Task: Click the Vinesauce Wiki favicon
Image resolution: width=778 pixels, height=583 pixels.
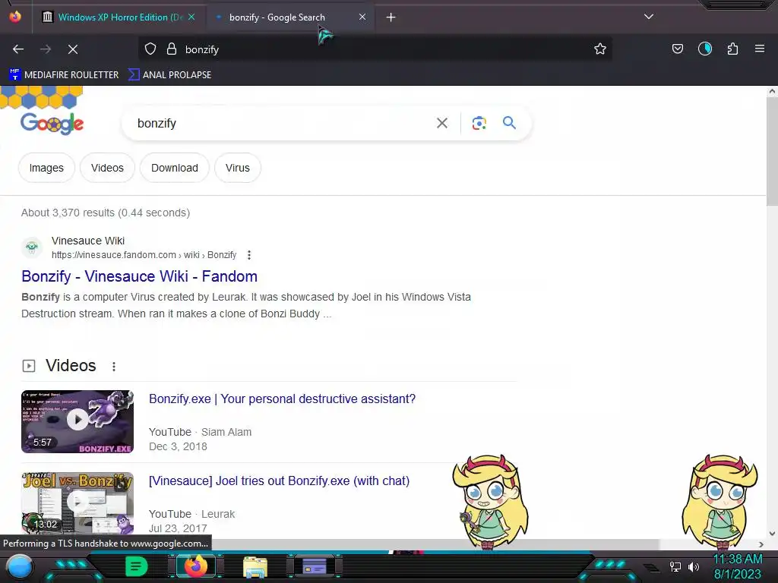Action: tap(32, 247)
